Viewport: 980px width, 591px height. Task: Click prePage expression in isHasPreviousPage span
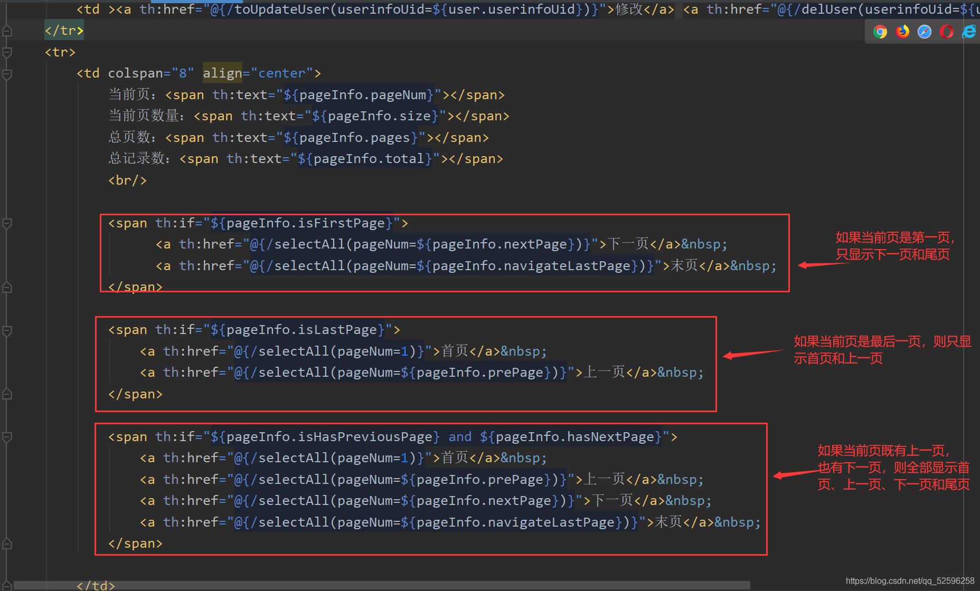tap(476, 480)
